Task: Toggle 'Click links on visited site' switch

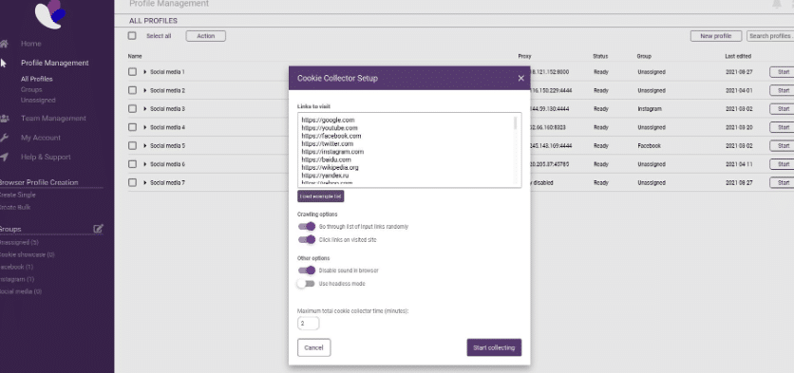Action: click(307, 239)
